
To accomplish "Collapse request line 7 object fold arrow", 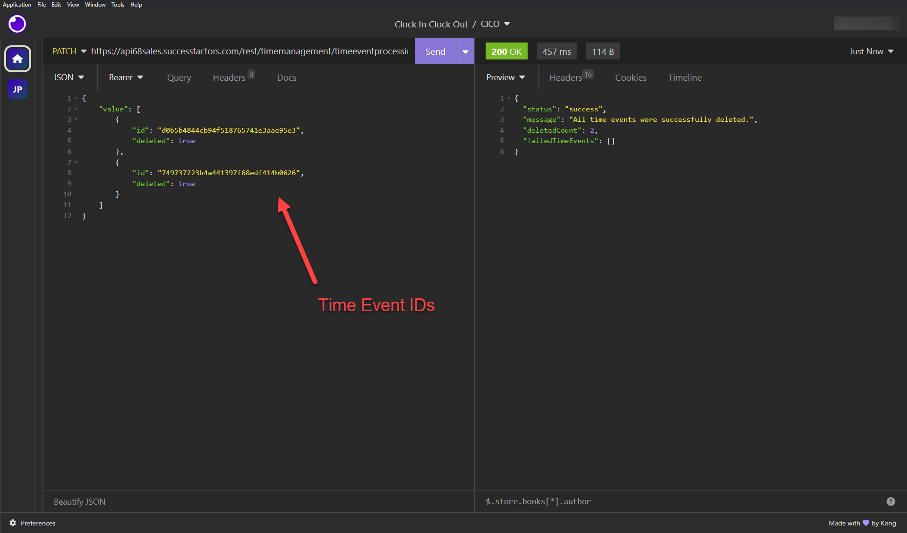I will pyautogui.click(x=76, y=162).
